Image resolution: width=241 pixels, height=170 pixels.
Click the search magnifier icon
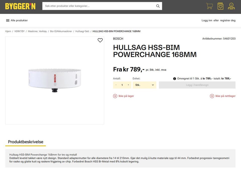coord(158,6)
